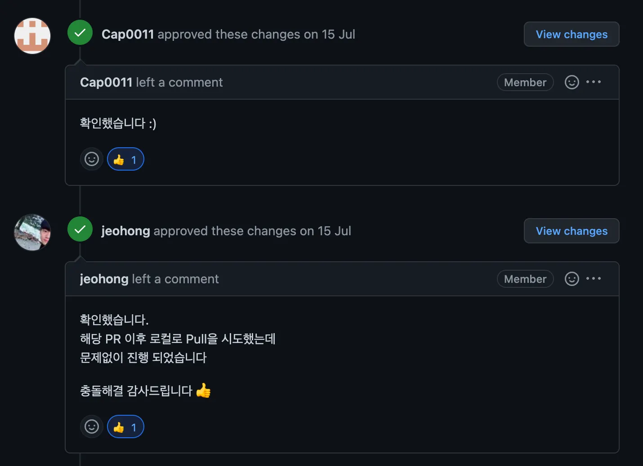The image size is (643, 466).
Task: Click Member badge on Cap0011's comment
Action: coord(525,83)
